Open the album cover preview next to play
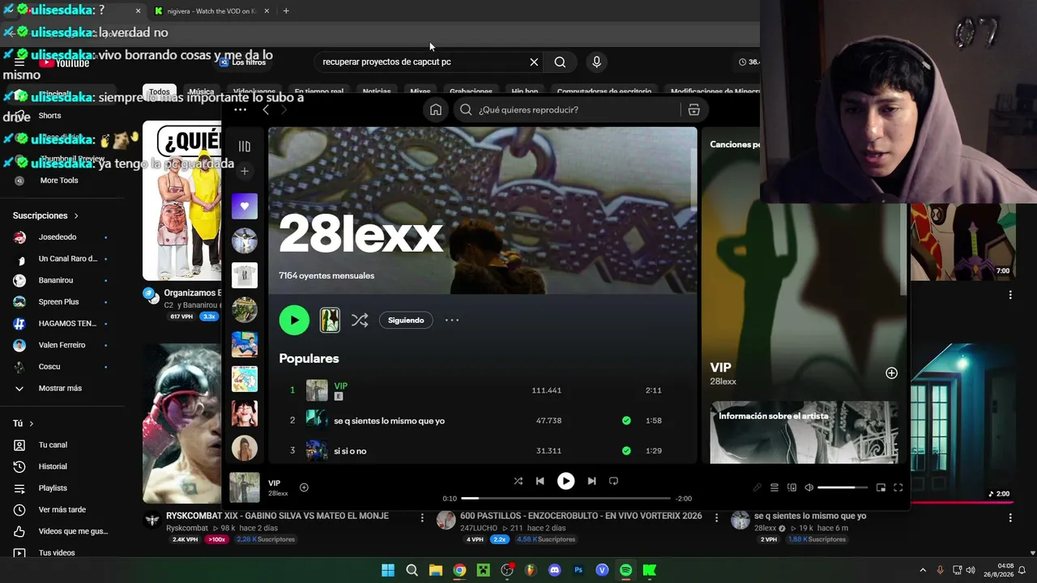This screenshot has width=1037, height=583. point(330,320)
